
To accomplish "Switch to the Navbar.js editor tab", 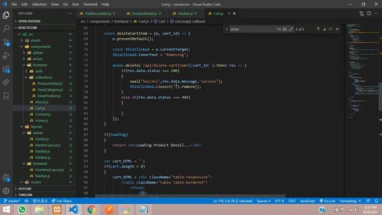I will pos(185,13).
